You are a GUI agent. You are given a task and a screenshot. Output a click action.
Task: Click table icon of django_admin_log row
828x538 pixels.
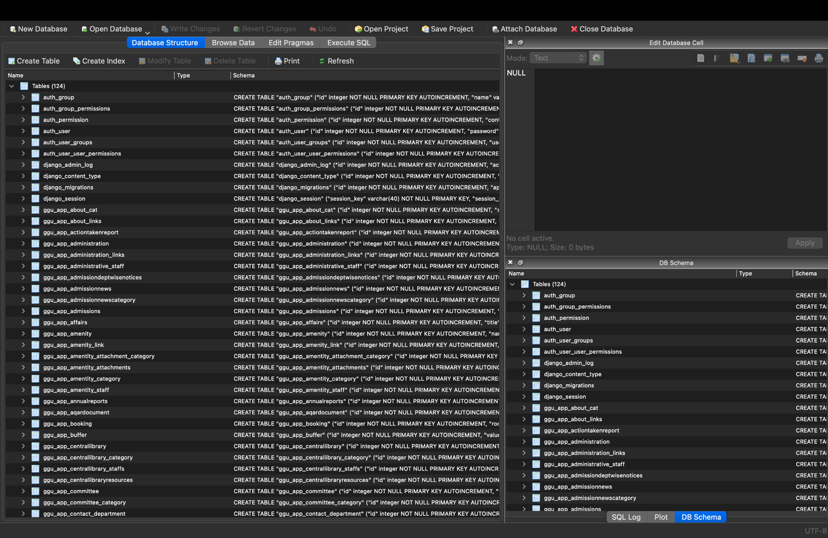[35, 165]
